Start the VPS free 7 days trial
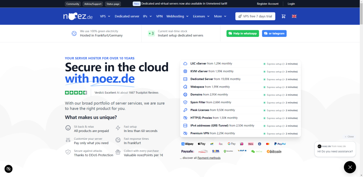 [x=255, y=16]
